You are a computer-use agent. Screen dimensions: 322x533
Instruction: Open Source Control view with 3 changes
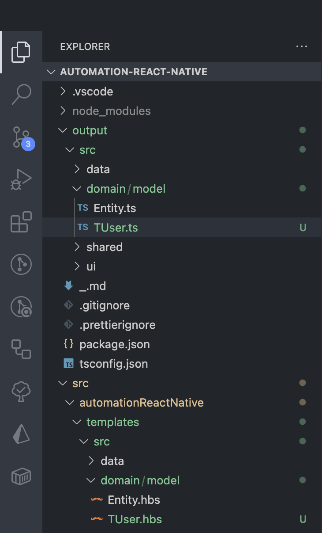point(21,137)
